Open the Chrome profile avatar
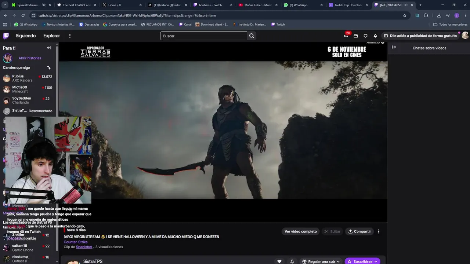 coord(457,15)
